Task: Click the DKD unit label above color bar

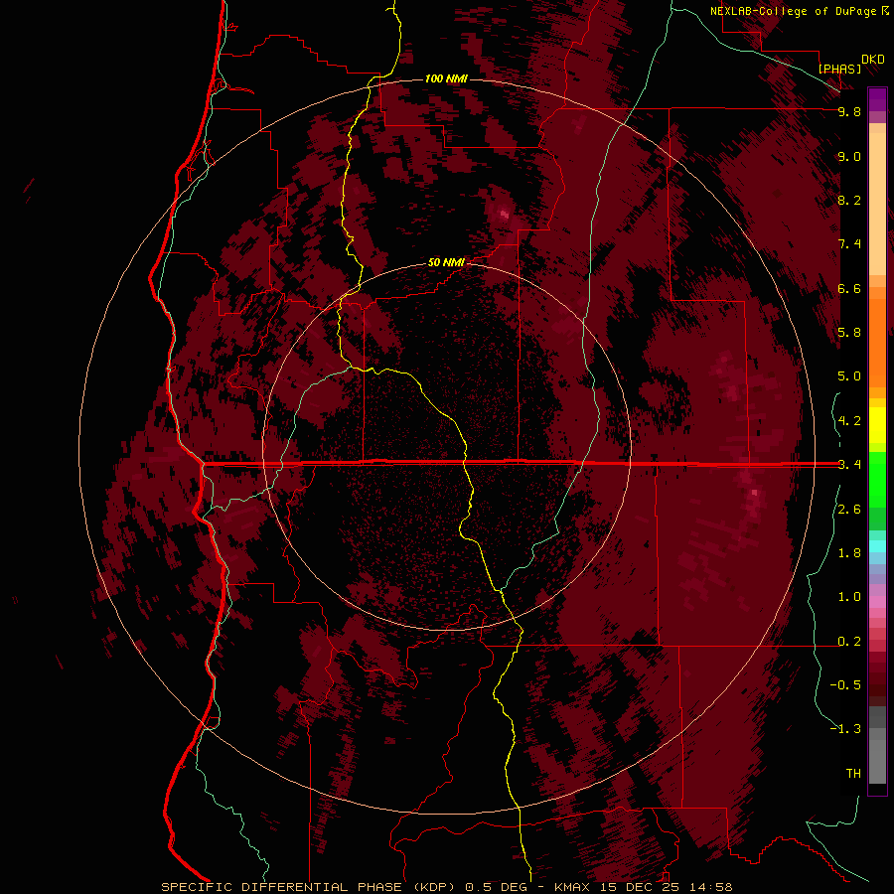Action: point(873,60)
